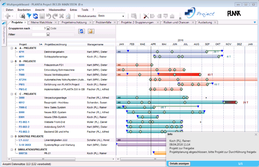Switch to the Auslastung tab
Image resolution: width=259 pixels, height=167 pixels.
205,22
